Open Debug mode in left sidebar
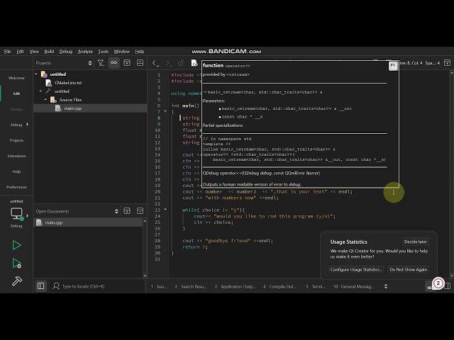The image size is (454, 340). [x=16, y=125]
